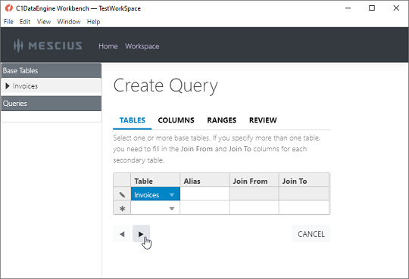Click the Table column header
The width and height of the screenshot is (409, 279).
155,180
